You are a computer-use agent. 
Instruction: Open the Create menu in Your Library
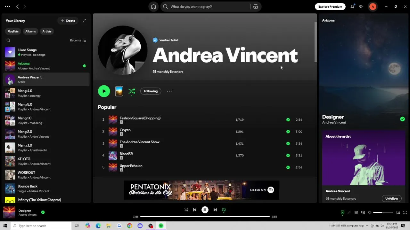[68, 21]
